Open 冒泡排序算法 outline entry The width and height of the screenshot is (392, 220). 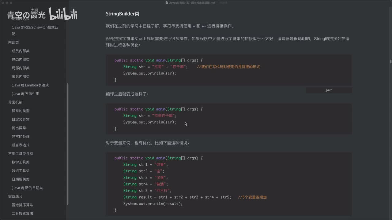click(22, 205)
